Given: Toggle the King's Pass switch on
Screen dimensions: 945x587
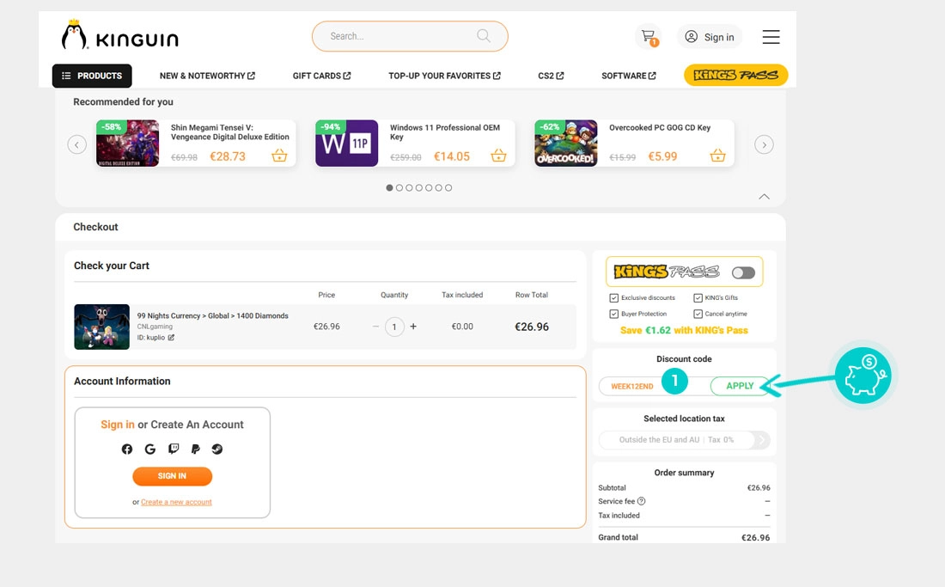Looking at the screenshot, I should point(743,272).
